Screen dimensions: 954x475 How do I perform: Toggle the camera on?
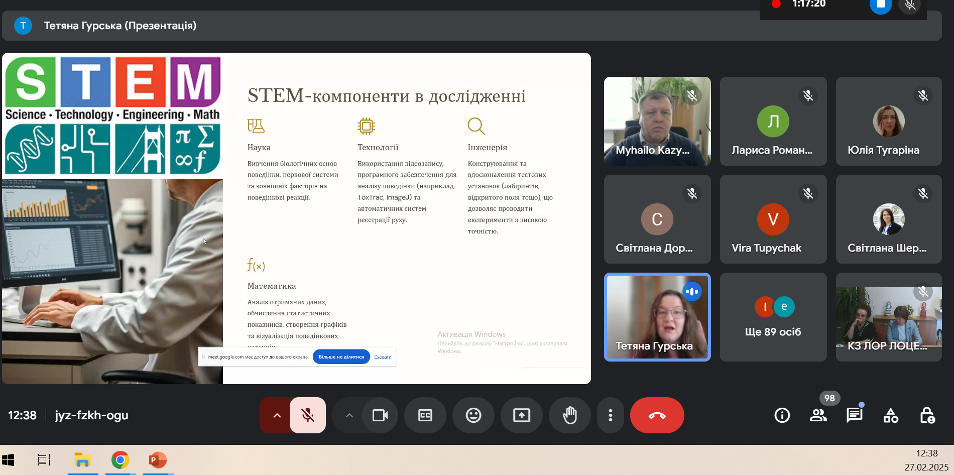click(380, 415)
